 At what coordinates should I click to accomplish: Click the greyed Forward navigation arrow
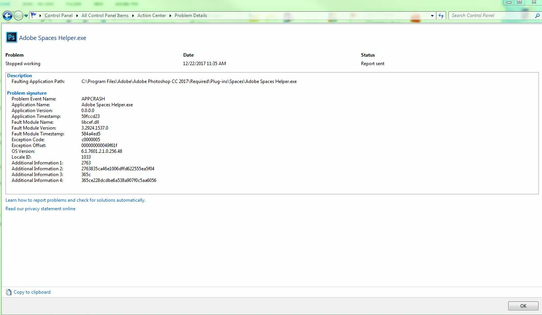coord(18,16)
